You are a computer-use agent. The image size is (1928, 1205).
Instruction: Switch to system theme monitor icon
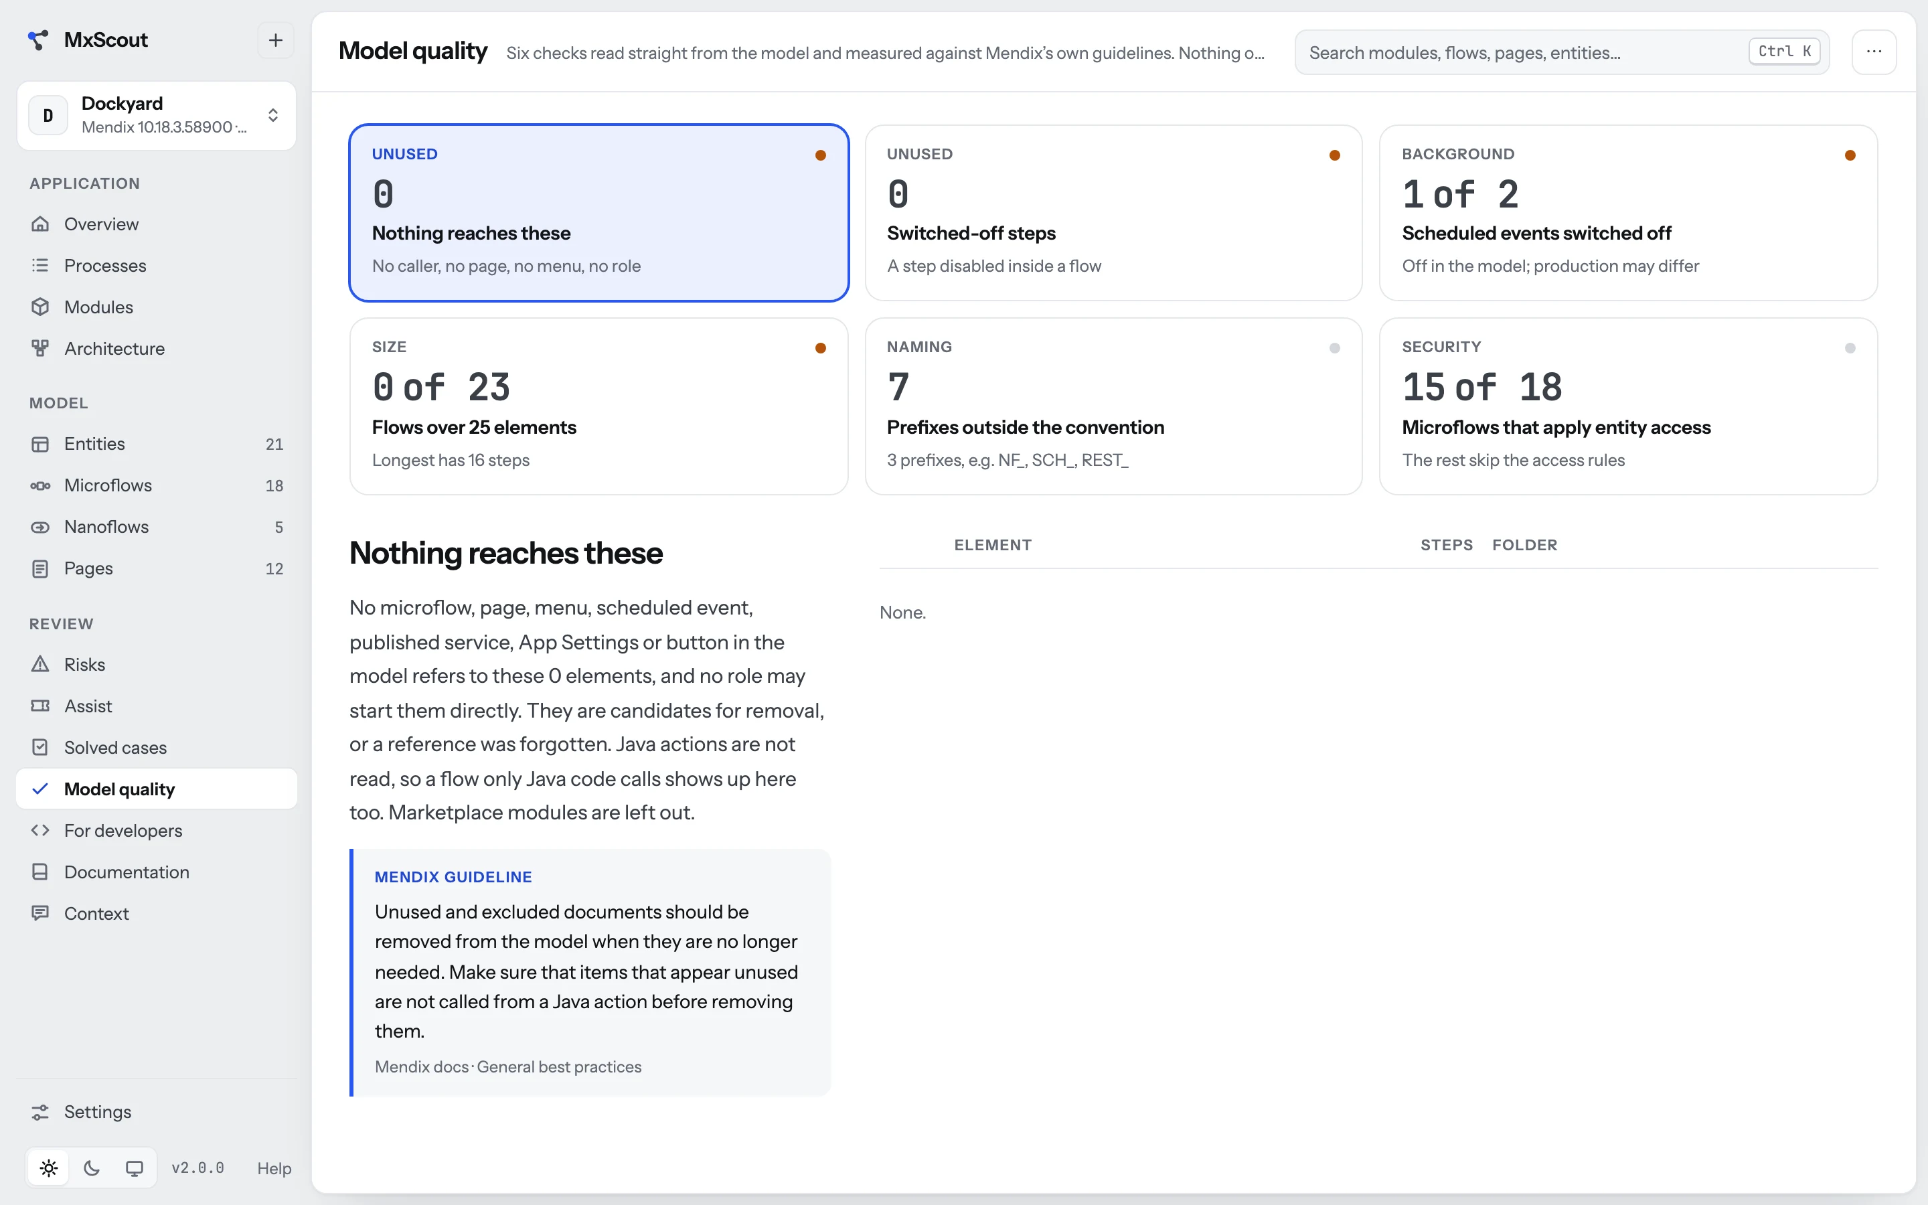pos(135,1168)
